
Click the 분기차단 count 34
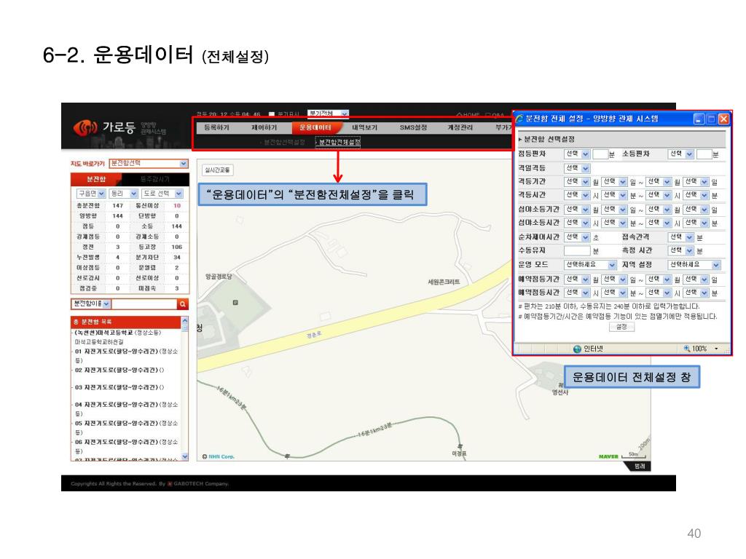177,258
